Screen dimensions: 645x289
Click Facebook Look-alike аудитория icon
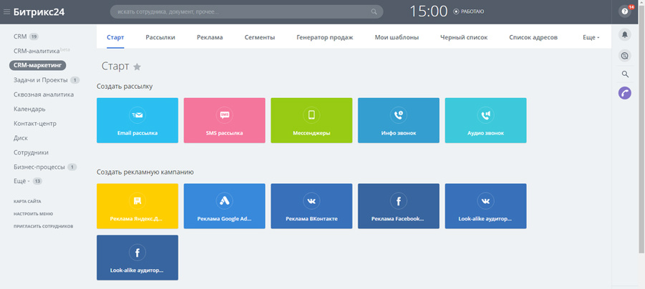coord(137,253)
